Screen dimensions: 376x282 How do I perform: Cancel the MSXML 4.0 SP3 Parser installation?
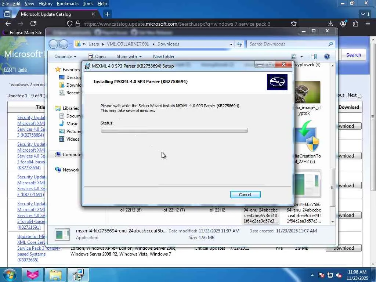245,195
